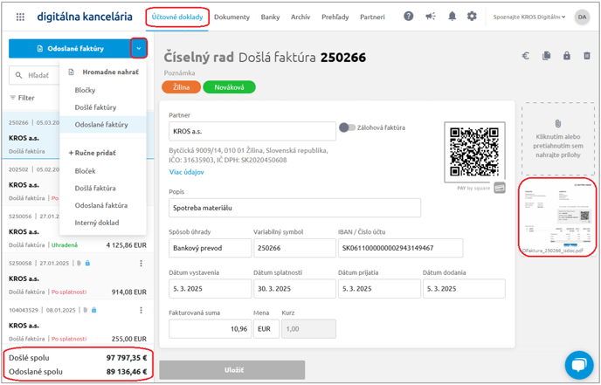
Task: Click the PAY by square card icon
Action: (x=500, y=188)
